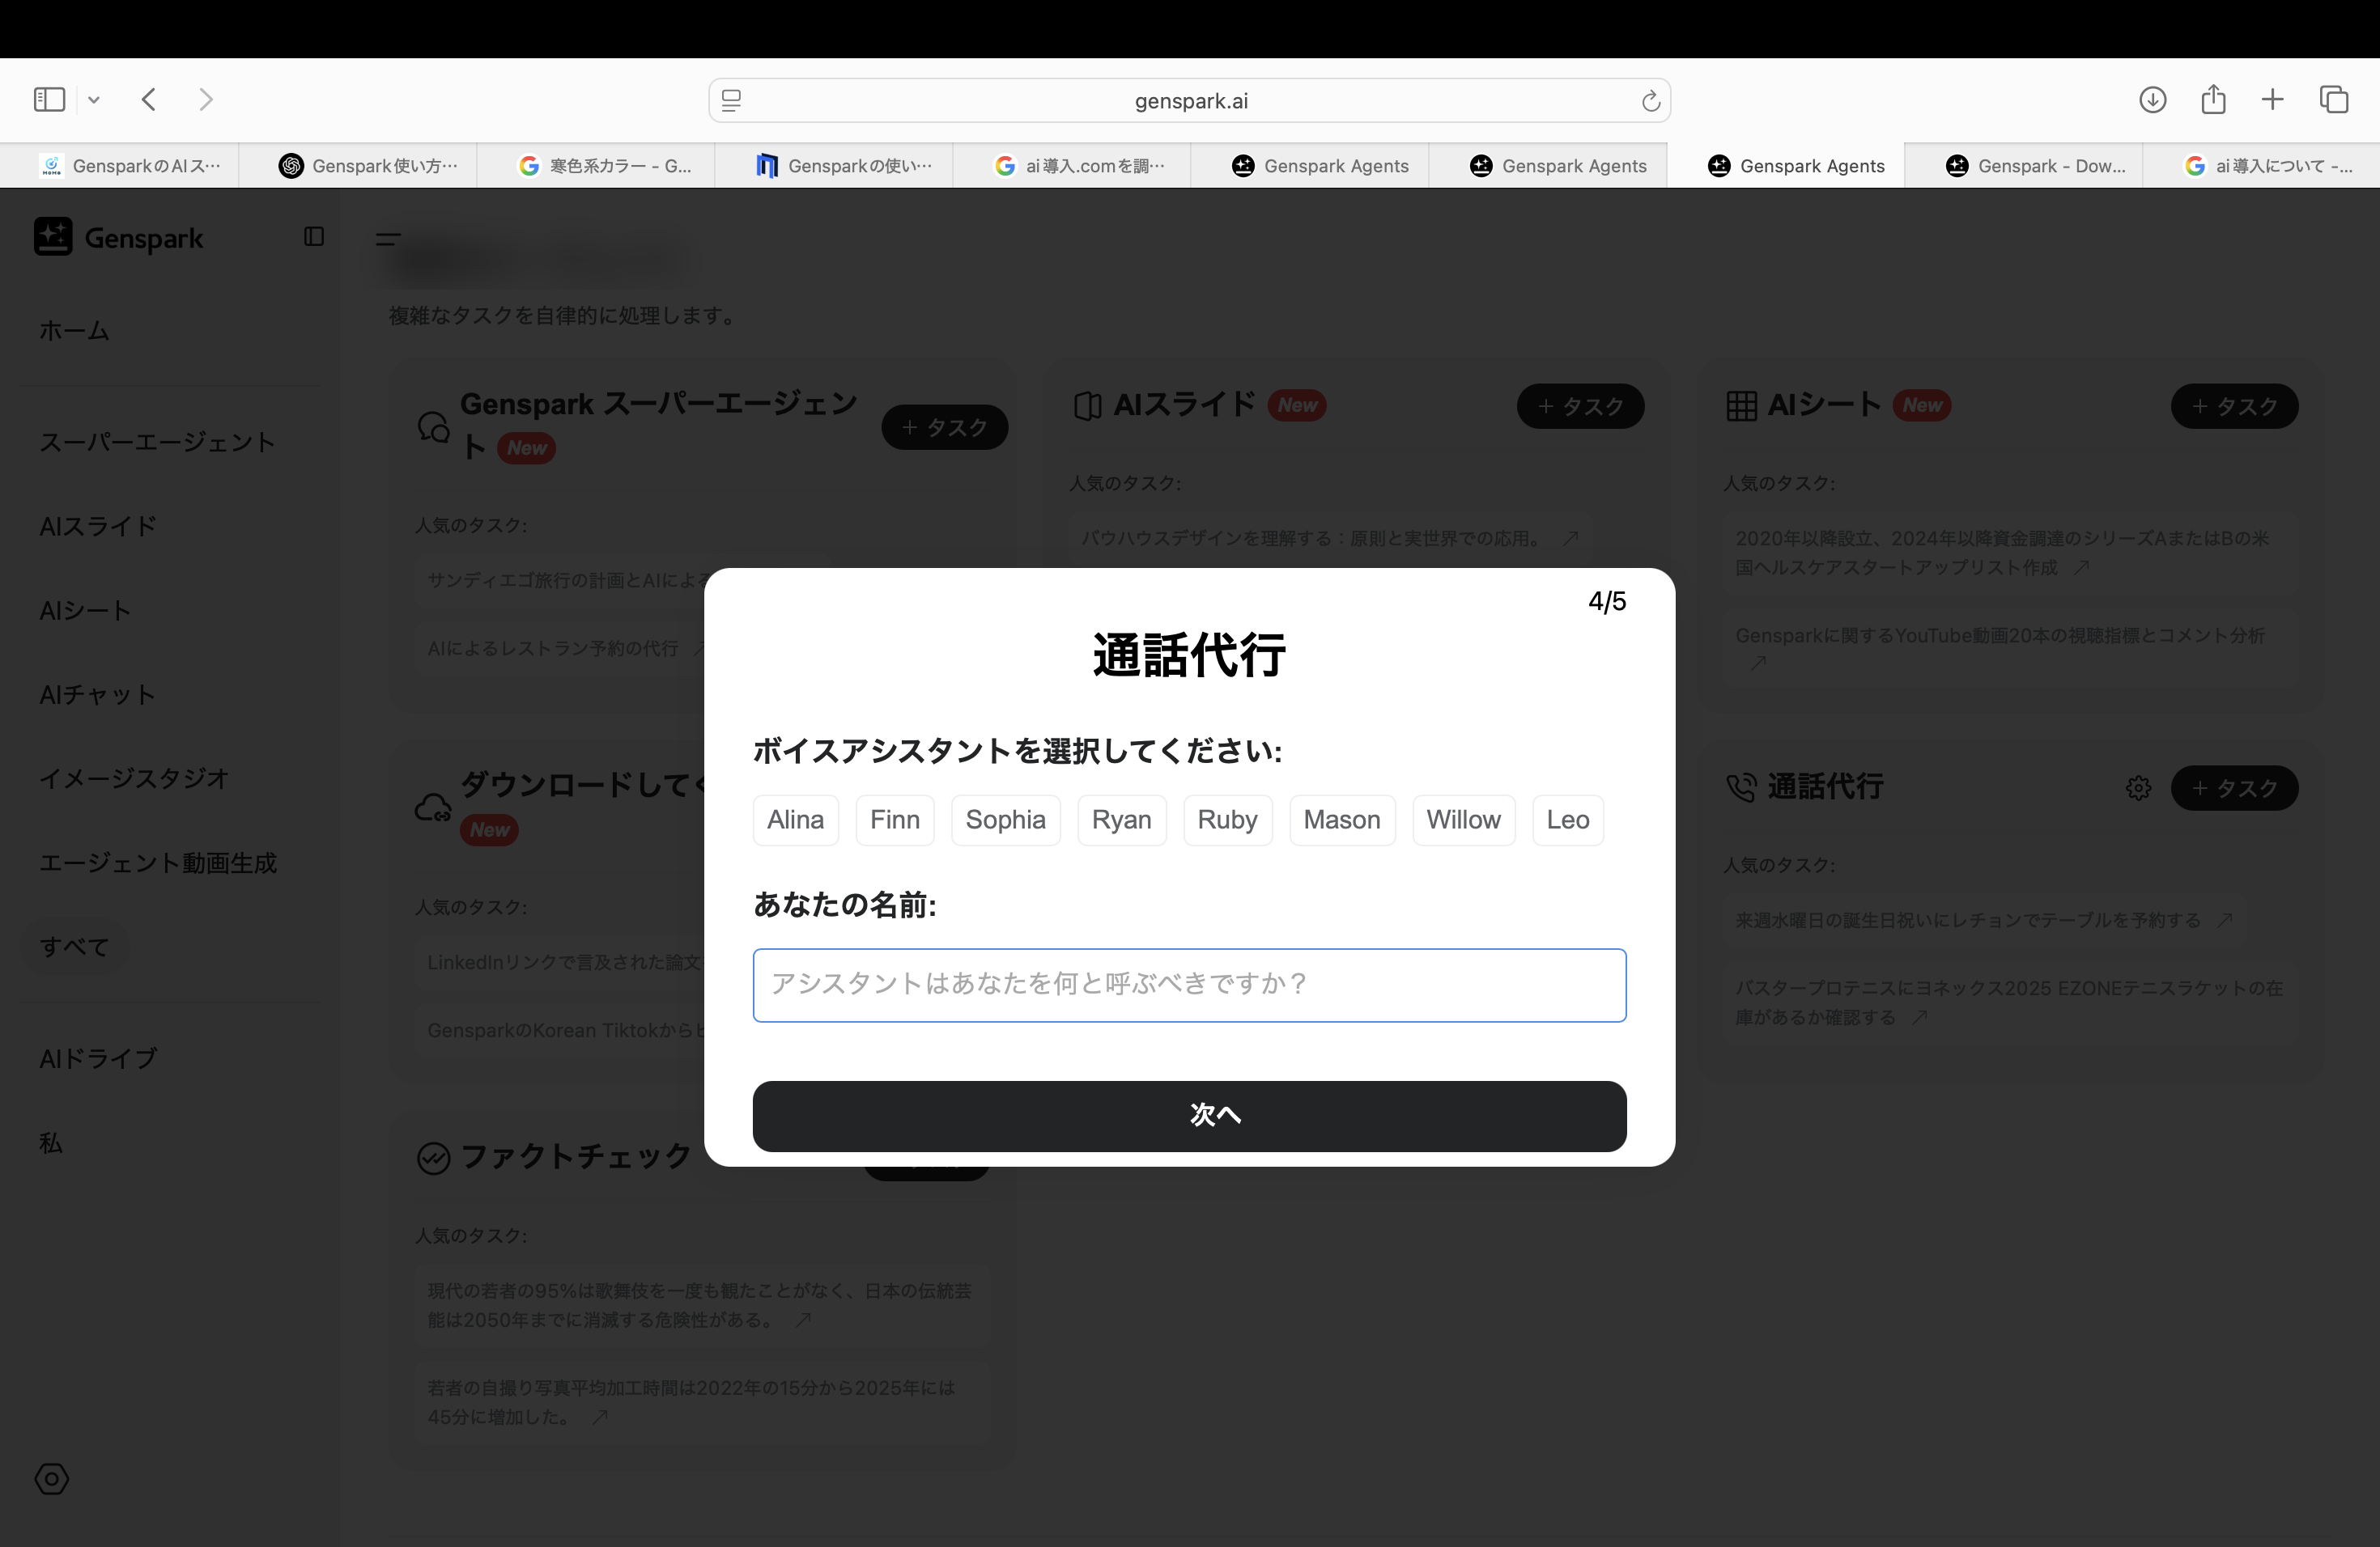Open 通話代行 gear settings icon

(x=2138, y=789)
